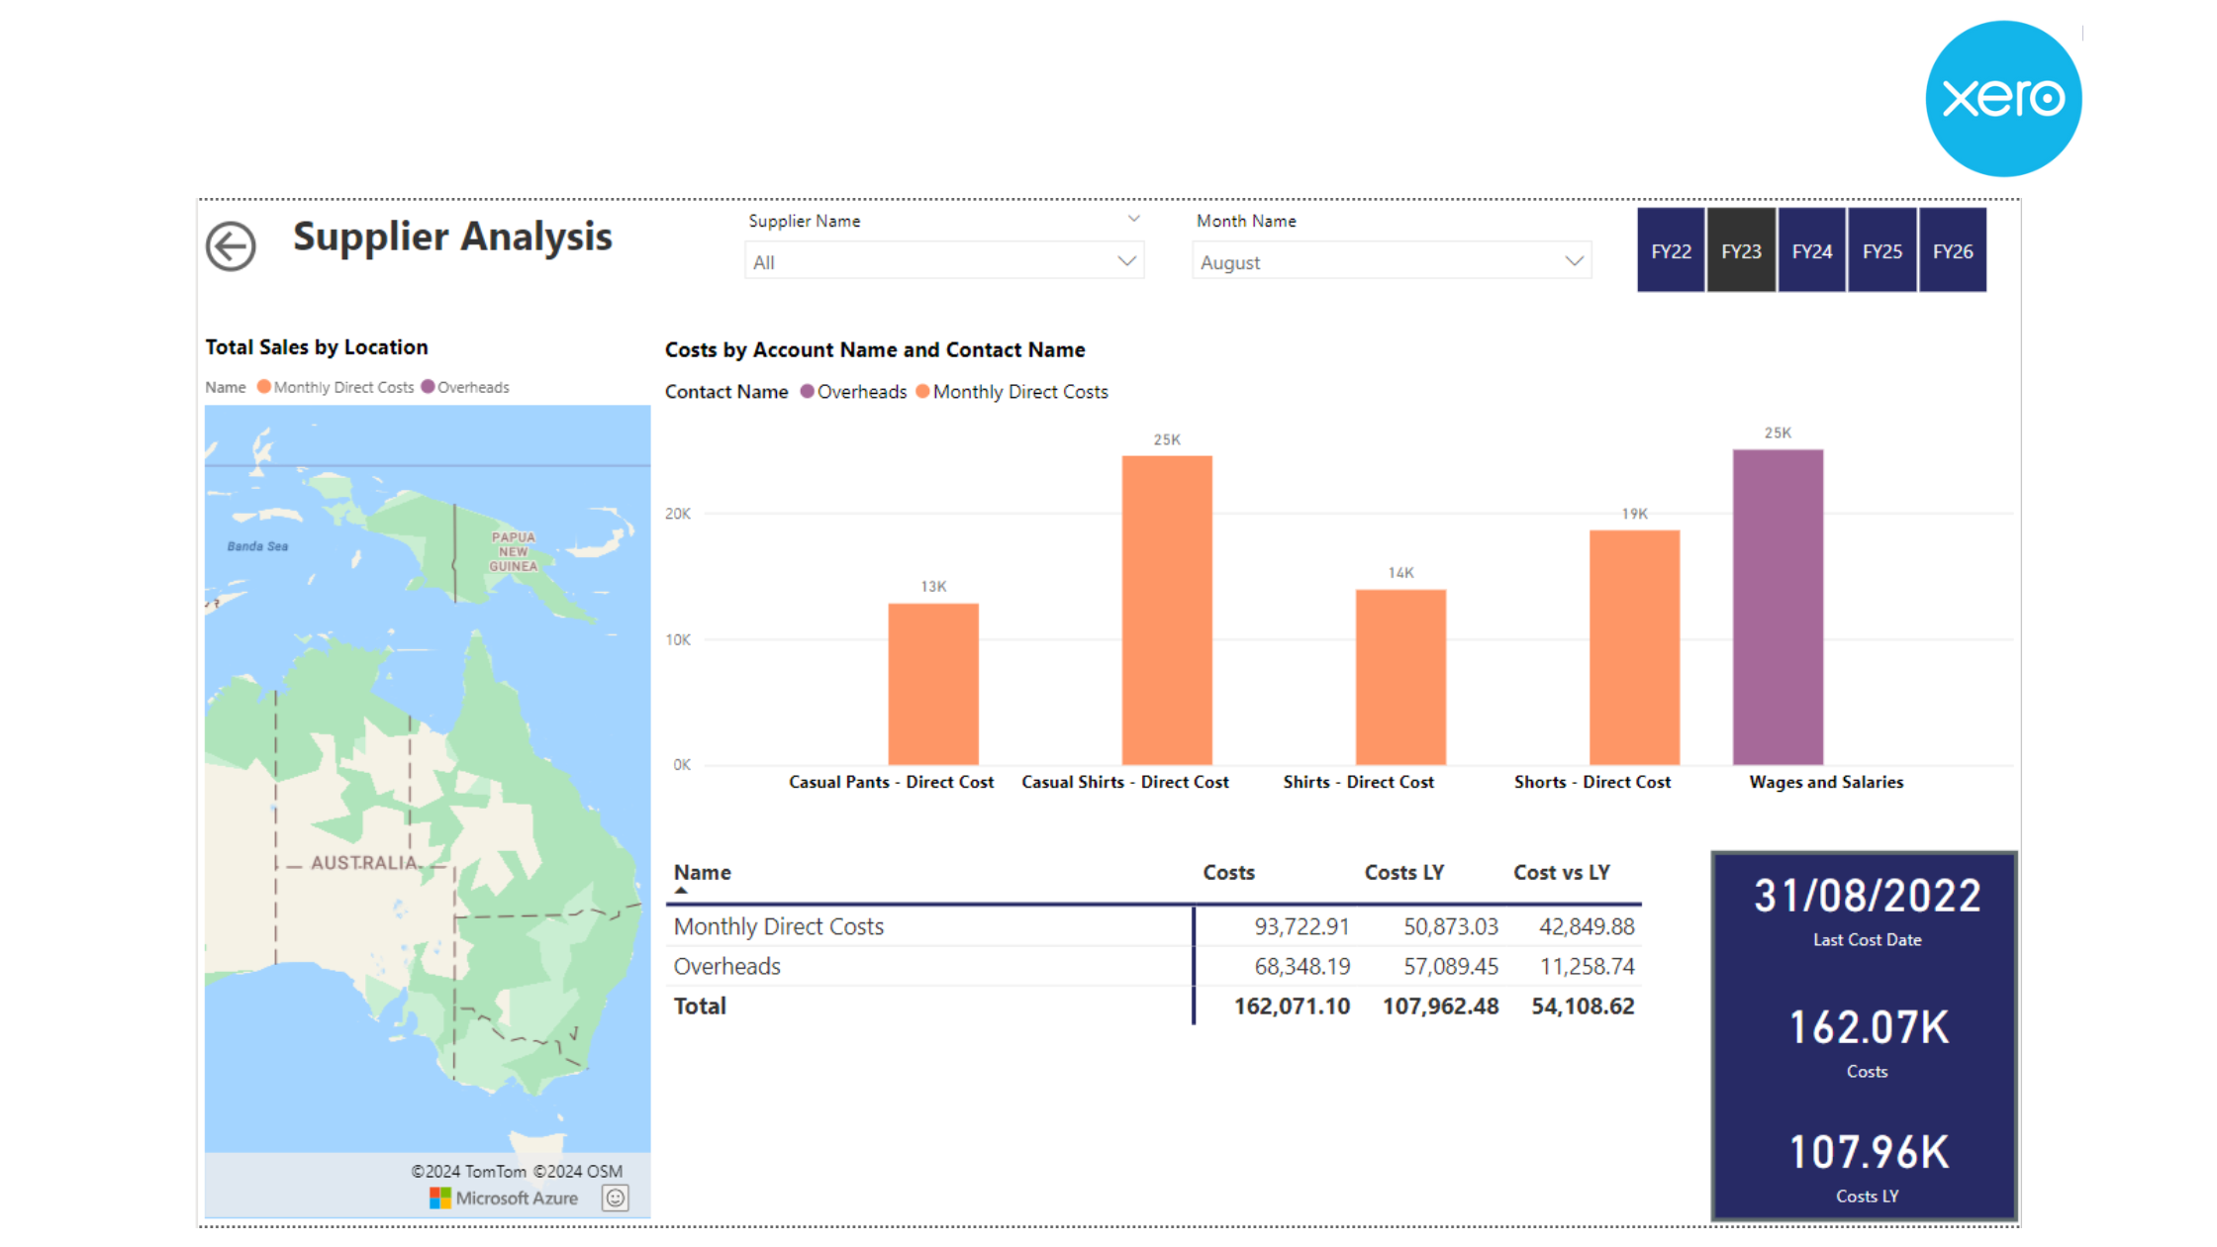Expand the chevron above the Supplier Name slicer

pyautogui.click(x=1134, y=219)
